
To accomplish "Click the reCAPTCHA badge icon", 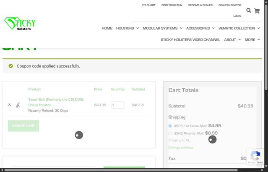I will (255, 155).
